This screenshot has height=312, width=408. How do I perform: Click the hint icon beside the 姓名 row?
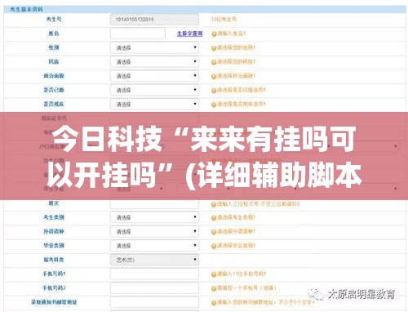tap(214, 34)
